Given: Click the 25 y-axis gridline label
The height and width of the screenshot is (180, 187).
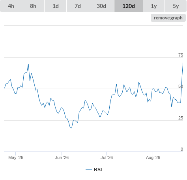Looking at the screenshot, I should point(181,118).
